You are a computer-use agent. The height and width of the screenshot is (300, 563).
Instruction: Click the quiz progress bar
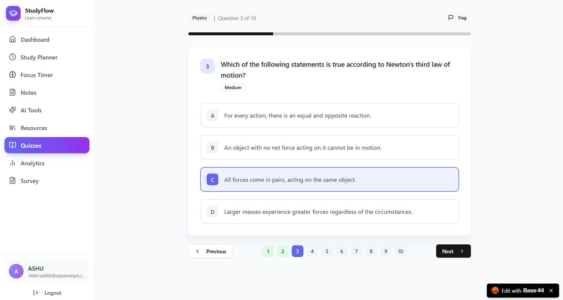pos(330,34)
